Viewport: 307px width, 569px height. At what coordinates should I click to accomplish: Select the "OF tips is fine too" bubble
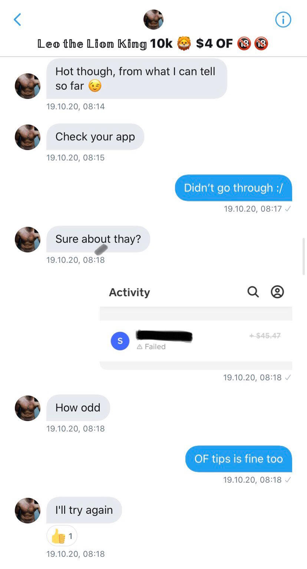[x=239, y=459]
